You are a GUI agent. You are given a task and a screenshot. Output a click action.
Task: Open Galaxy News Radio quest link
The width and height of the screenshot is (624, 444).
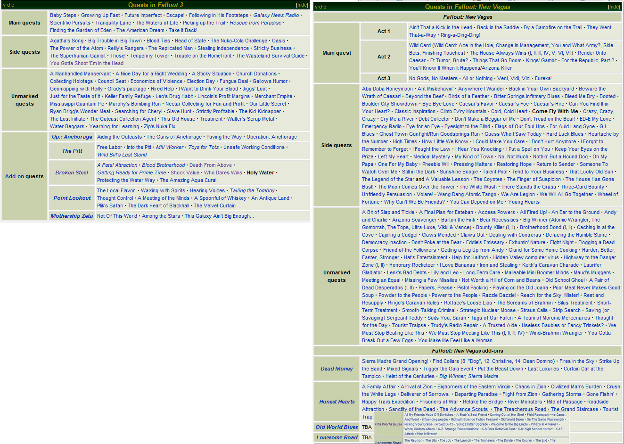tap(276, 15)
